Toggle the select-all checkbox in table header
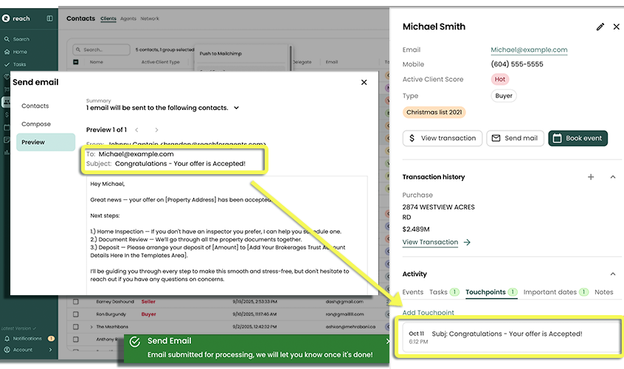Viewport: 624px width, 369px height. 75,63
